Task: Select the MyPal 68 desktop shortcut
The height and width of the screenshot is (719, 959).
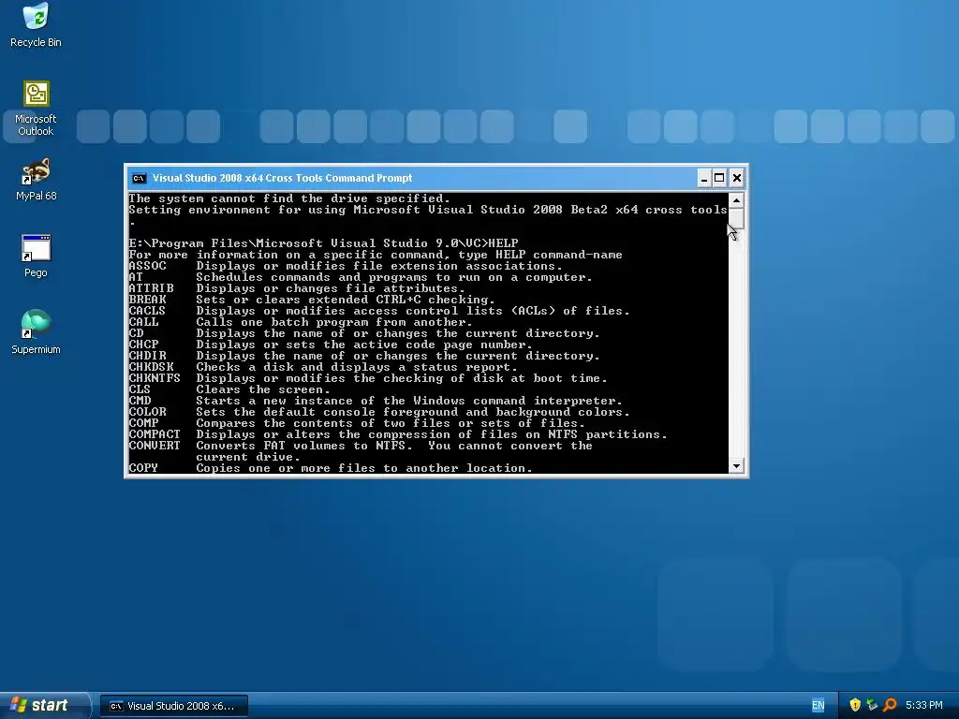Action: pos(36,180)
